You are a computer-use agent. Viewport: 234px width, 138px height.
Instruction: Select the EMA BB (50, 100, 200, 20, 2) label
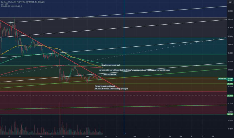(x=12, y=6)
